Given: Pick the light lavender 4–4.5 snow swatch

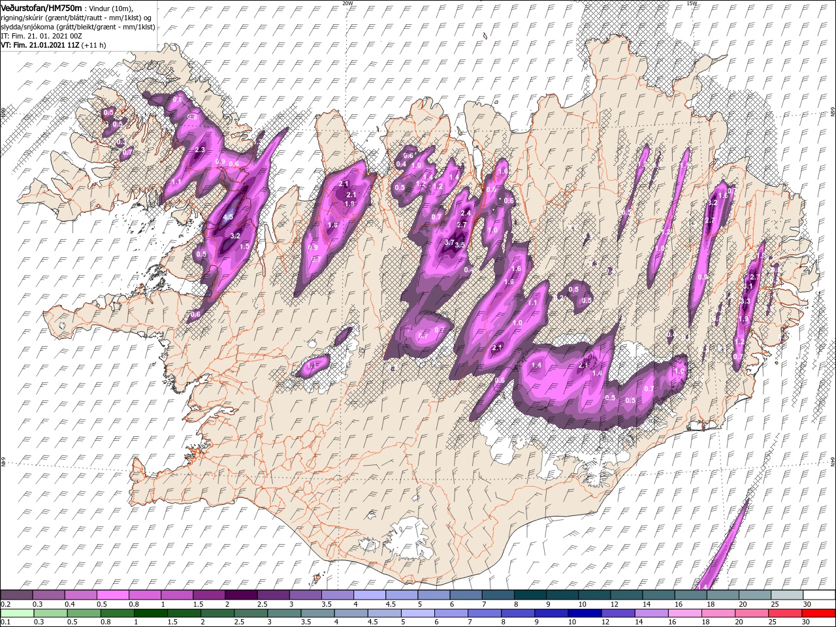Looking at the screenshot, I should coord(370,594).
